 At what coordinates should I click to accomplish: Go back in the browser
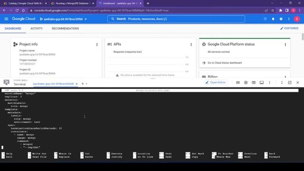click(4, 10)
